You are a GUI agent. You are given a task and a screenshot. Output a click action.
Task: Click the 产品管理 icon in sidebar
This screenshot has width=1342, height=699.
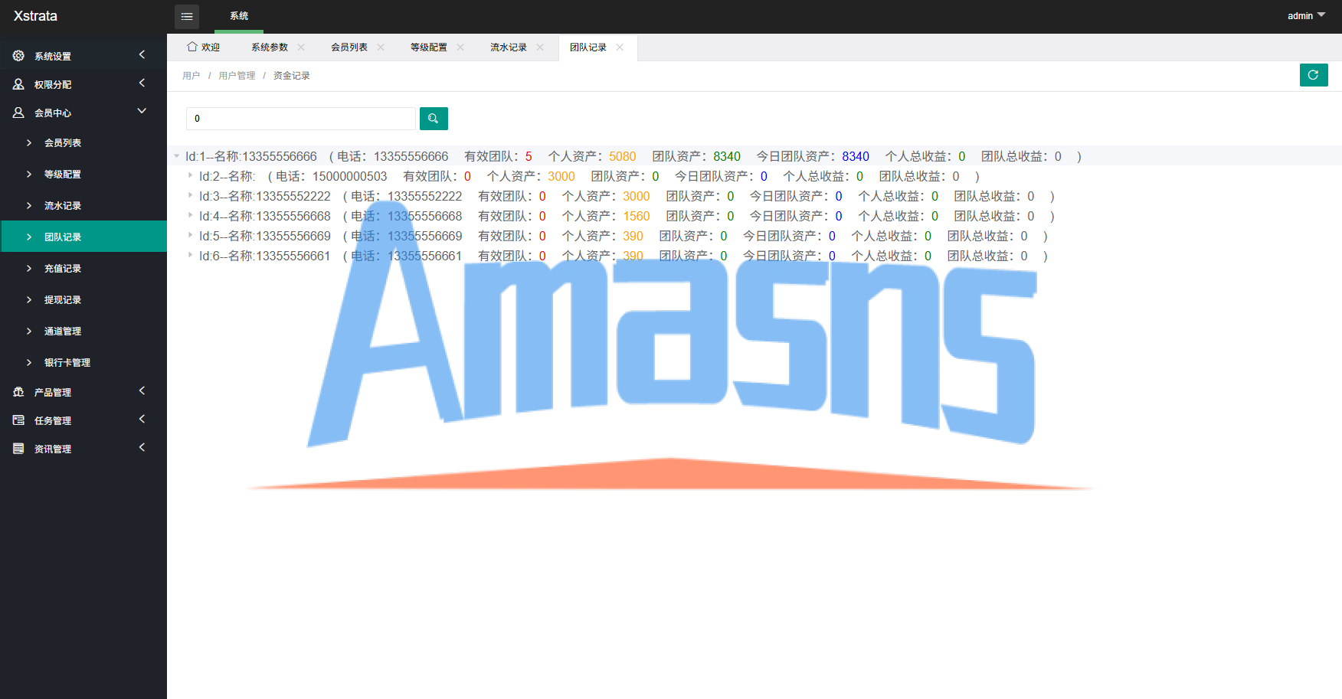18,392
